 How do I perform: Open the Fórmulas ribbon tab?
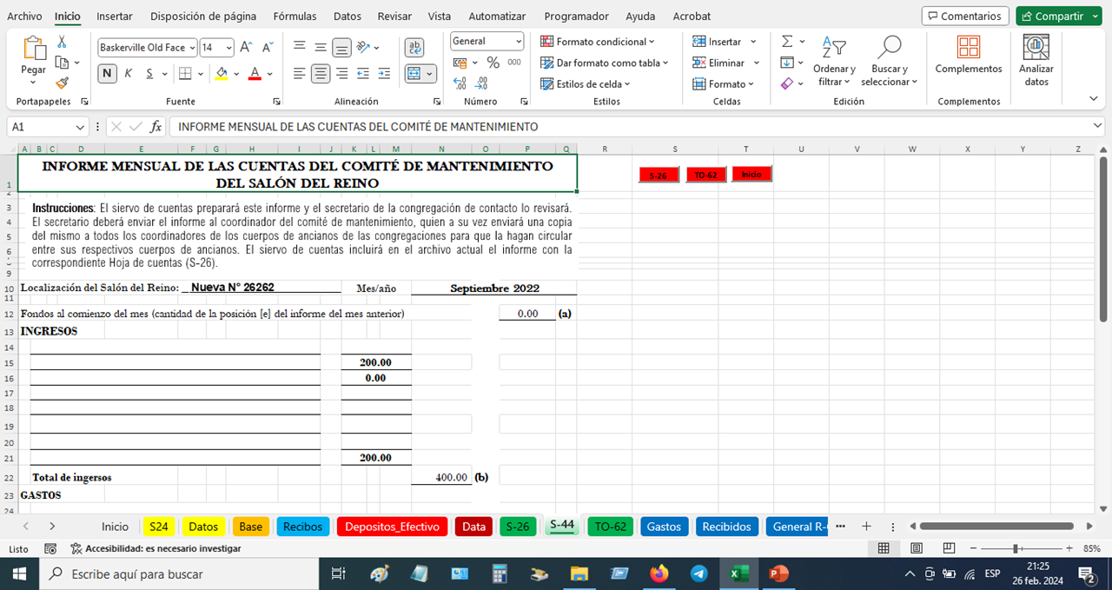295,16
